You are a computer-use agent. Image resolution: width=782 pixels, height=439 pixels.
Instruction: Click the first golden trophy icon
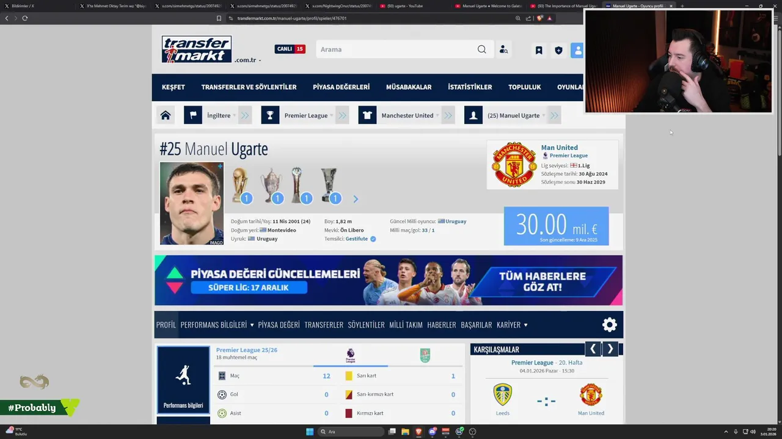(240, 185)
